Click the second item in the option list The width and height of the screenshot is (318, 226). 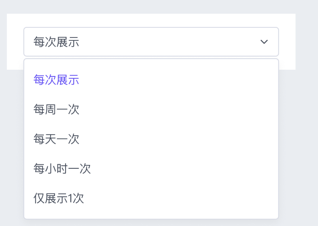tap(56, 110)
